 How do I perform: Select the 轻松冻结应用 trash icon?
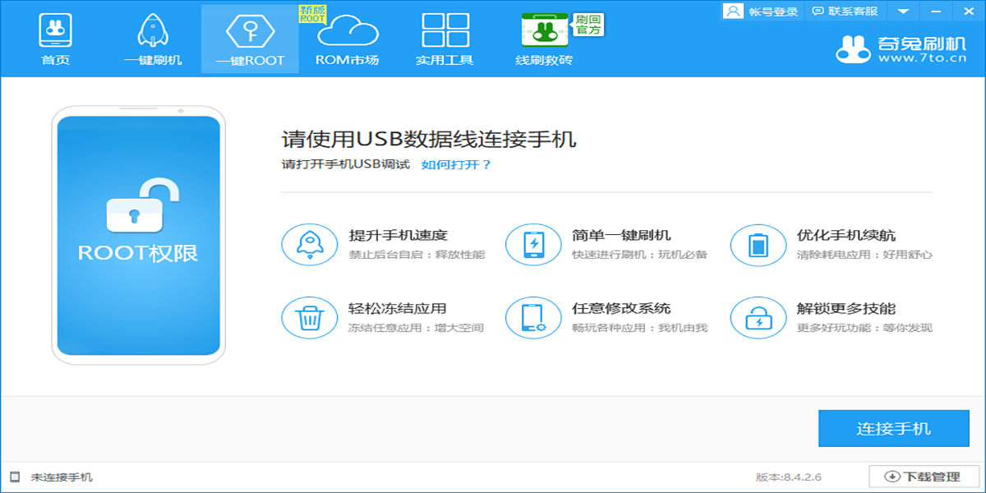309,317
